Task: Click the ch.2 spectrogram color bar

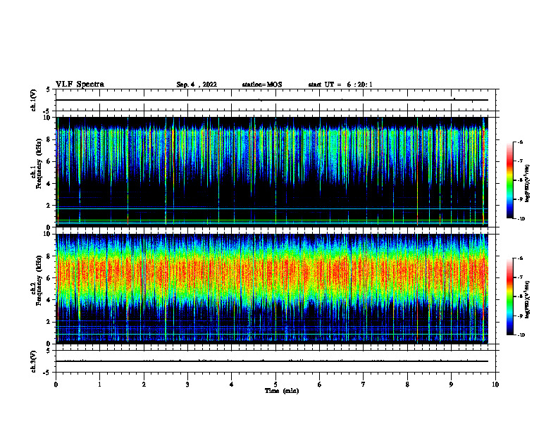Action: coord(509,296)
